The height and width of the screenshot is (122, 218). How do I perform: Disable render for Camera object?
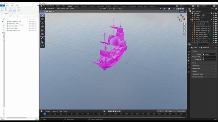click(216, 16)
